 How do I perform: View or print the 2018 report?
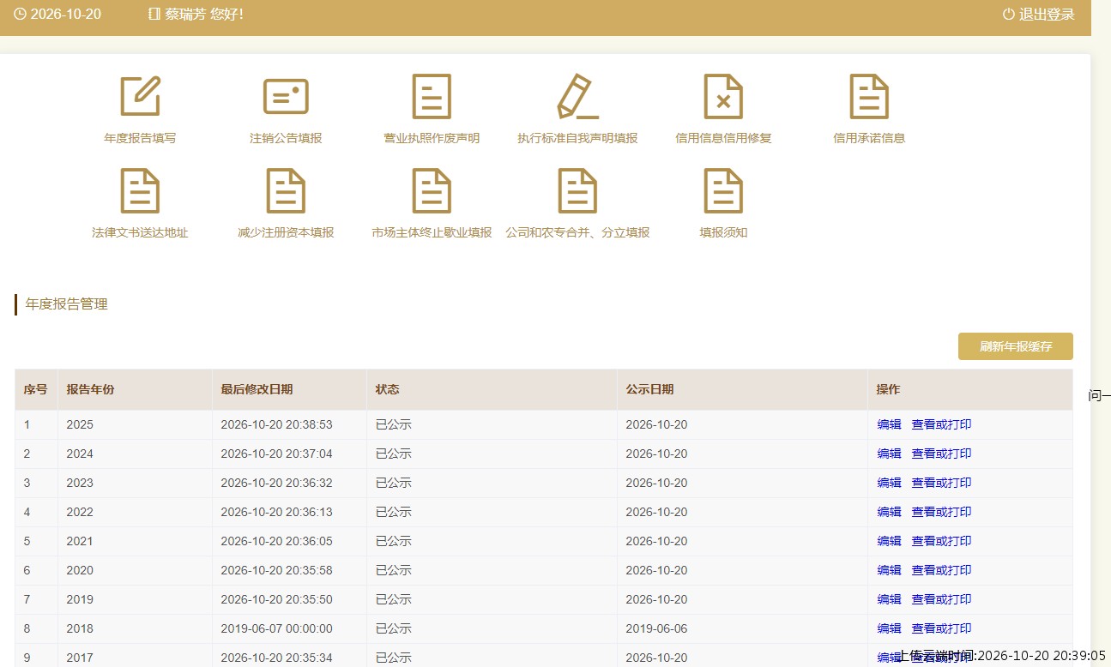pyautogui.click(x=941, y=628)
